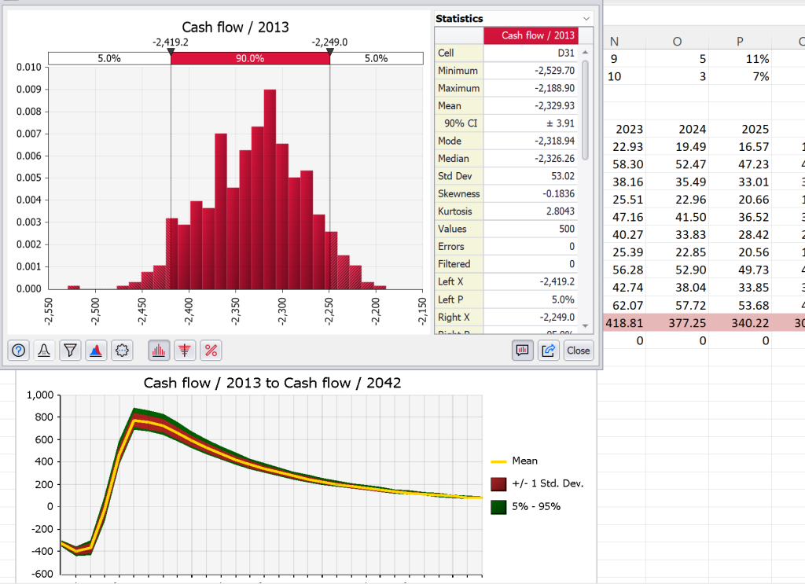Toggle the statistics sidebar panel icon
The height and width of the screenshot is (584, 805).
tap(522, 351)
